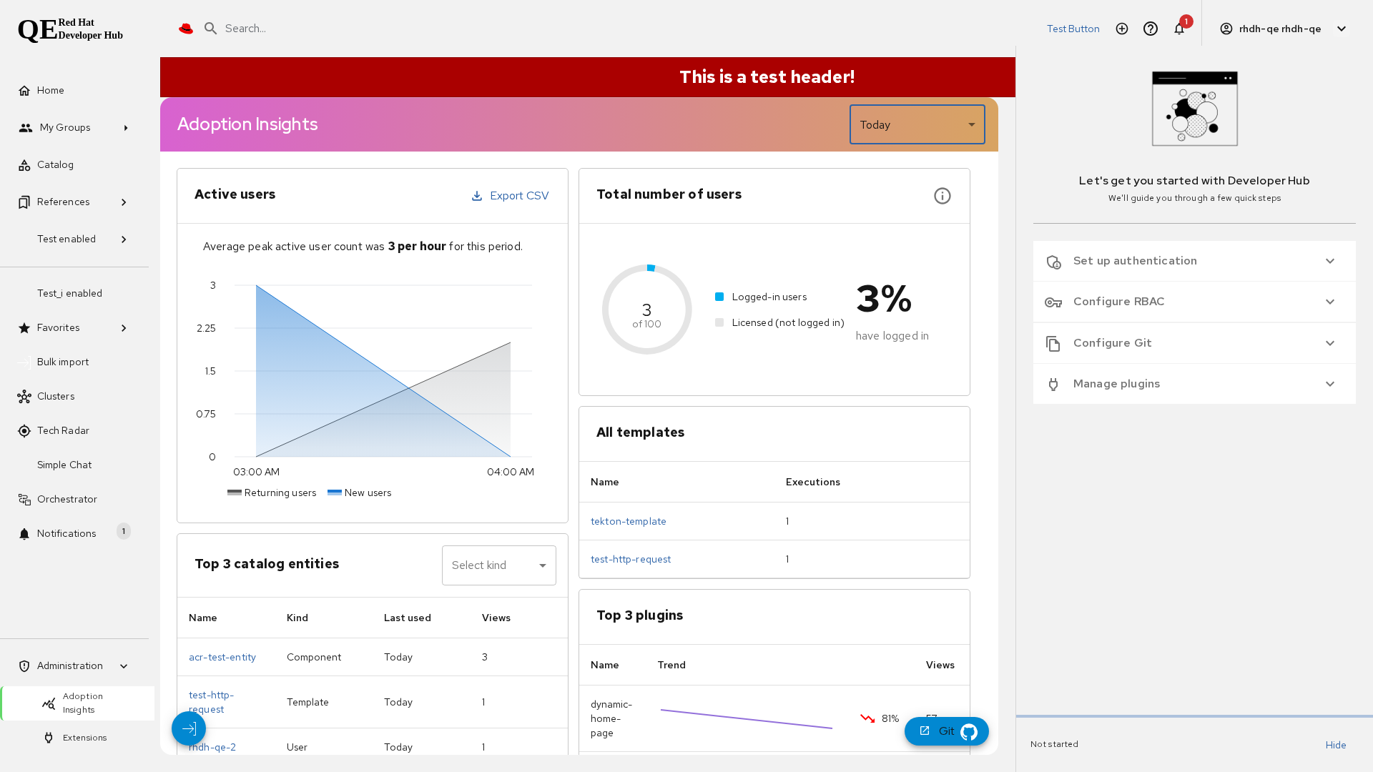Click the create plus circle icon
1373x772 pixels.
(1122, 29)
